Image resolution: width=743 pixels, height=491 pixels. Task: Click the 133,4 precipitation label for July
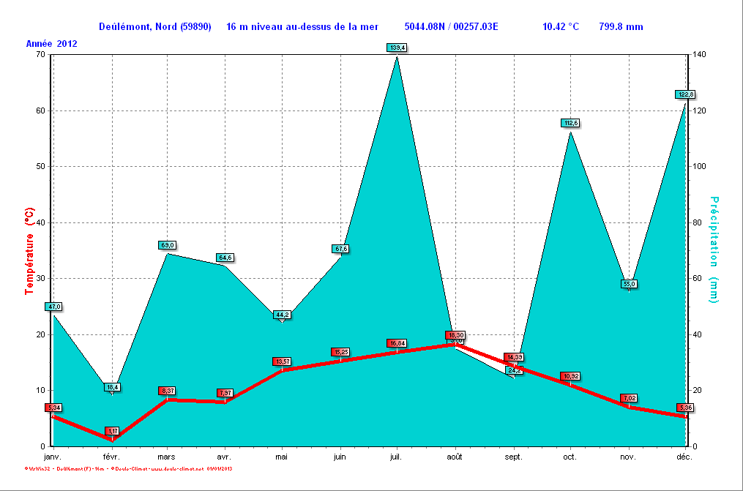click(397, 48)
